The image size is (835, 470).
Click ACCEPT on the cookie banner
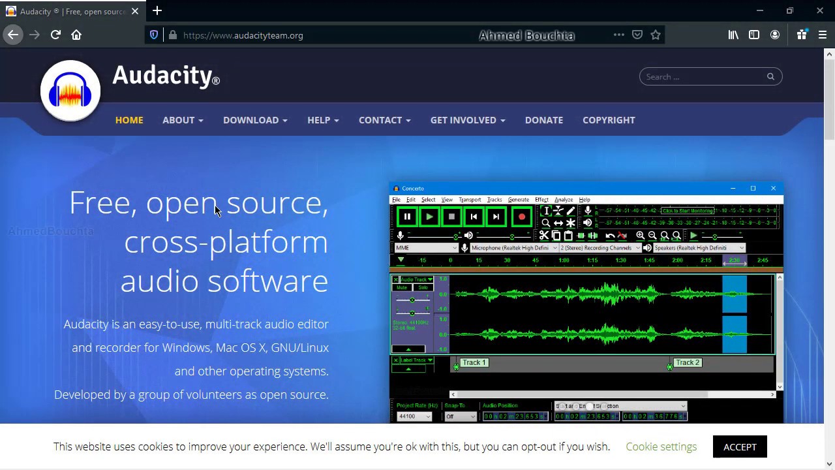pos(740,447)
